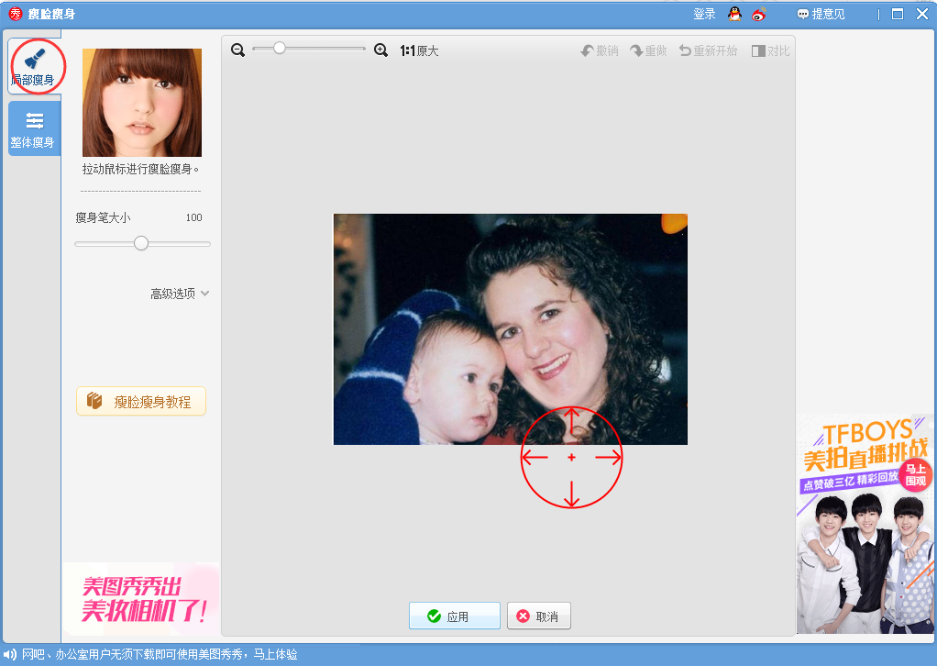This screenshot has width=937, height=666.
Task: Zoom out with the magnifier minus icon
Action: [238, 50]
